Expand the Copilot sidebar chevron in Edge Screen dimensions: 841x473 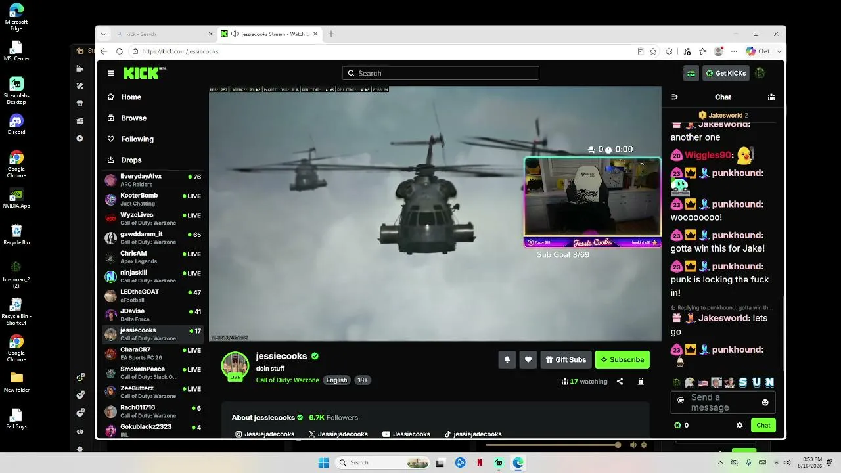pyautogui.click(x=780, y=51)
